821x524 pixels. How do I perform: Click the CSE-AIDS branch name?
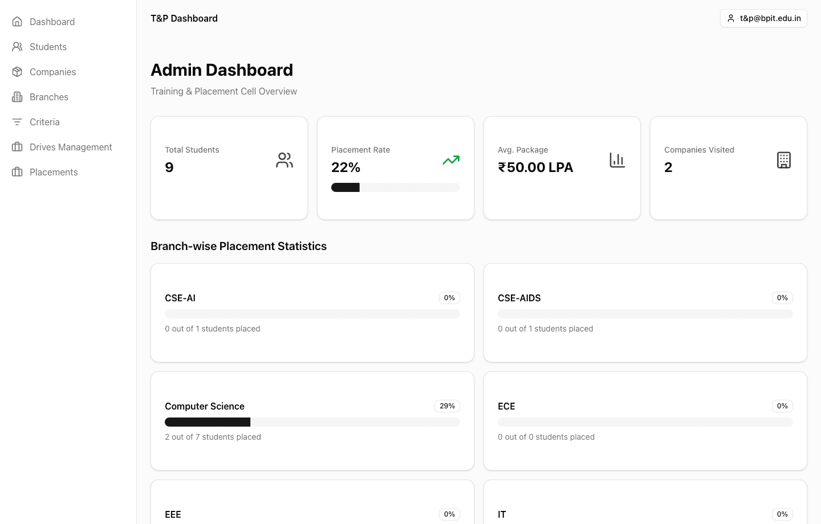click(519, 298)
